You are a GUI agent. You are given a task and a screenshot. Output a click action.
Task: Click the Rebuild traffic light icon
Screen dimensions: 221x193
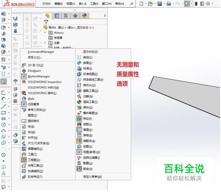point(196,4)
